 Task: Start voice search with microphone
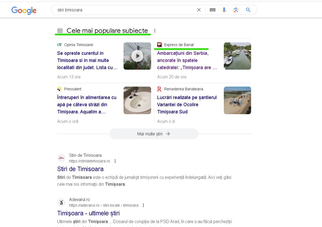click(x=224, y=10)
